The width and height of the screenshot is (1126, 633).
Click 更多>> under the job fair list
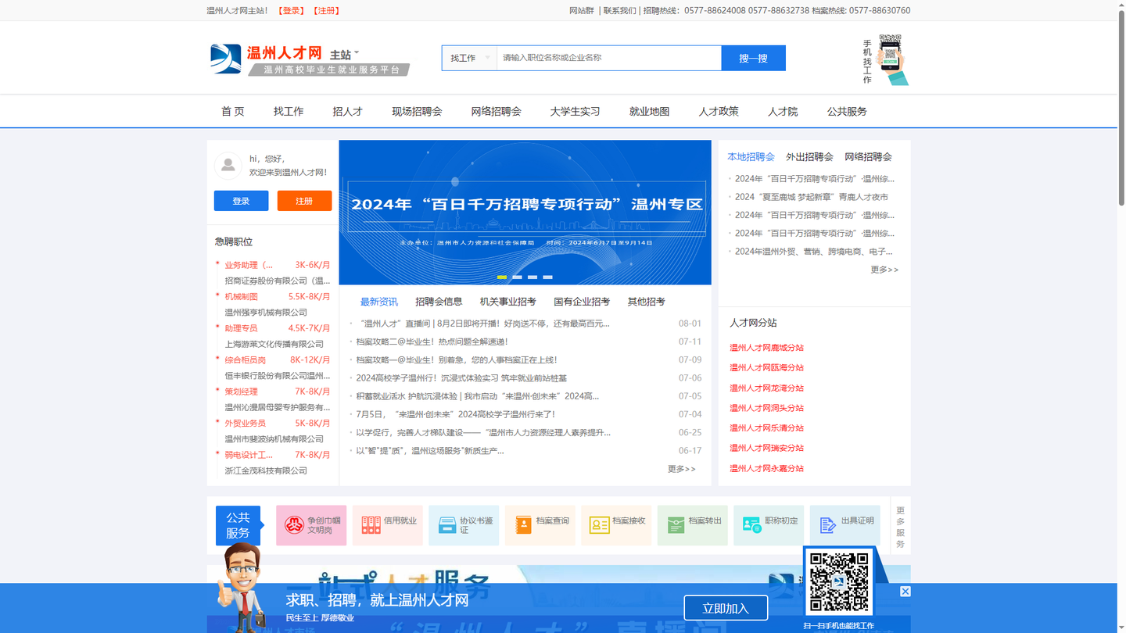[x=884, y=270]
